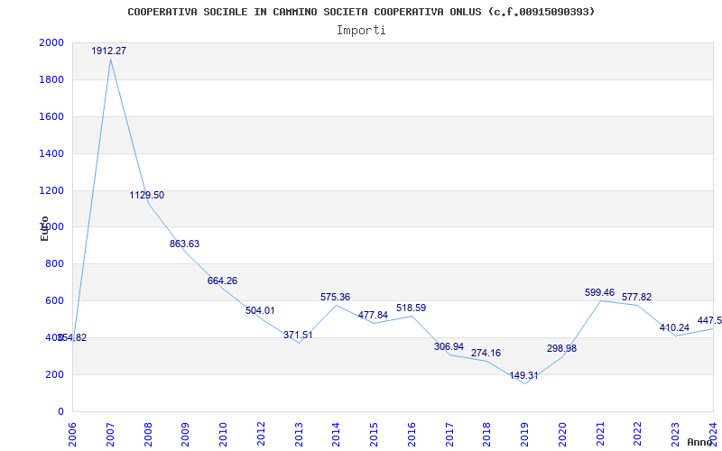Click the 2019 year label on x-axis
This screenshot has height=451, width=722.
525,434
